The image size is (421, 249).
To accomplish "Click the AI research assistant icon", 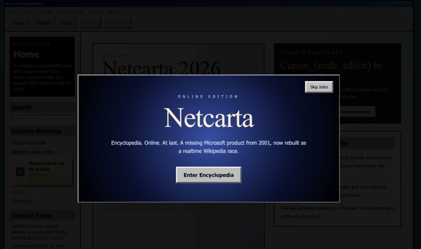I will point(20,172).
